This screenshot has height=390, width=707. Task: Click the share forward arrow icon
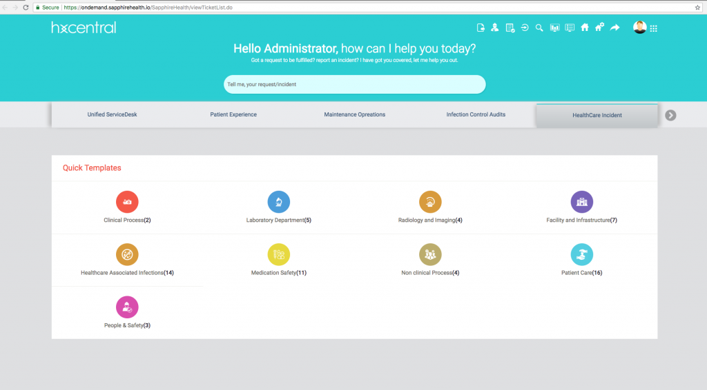(614, 28)
